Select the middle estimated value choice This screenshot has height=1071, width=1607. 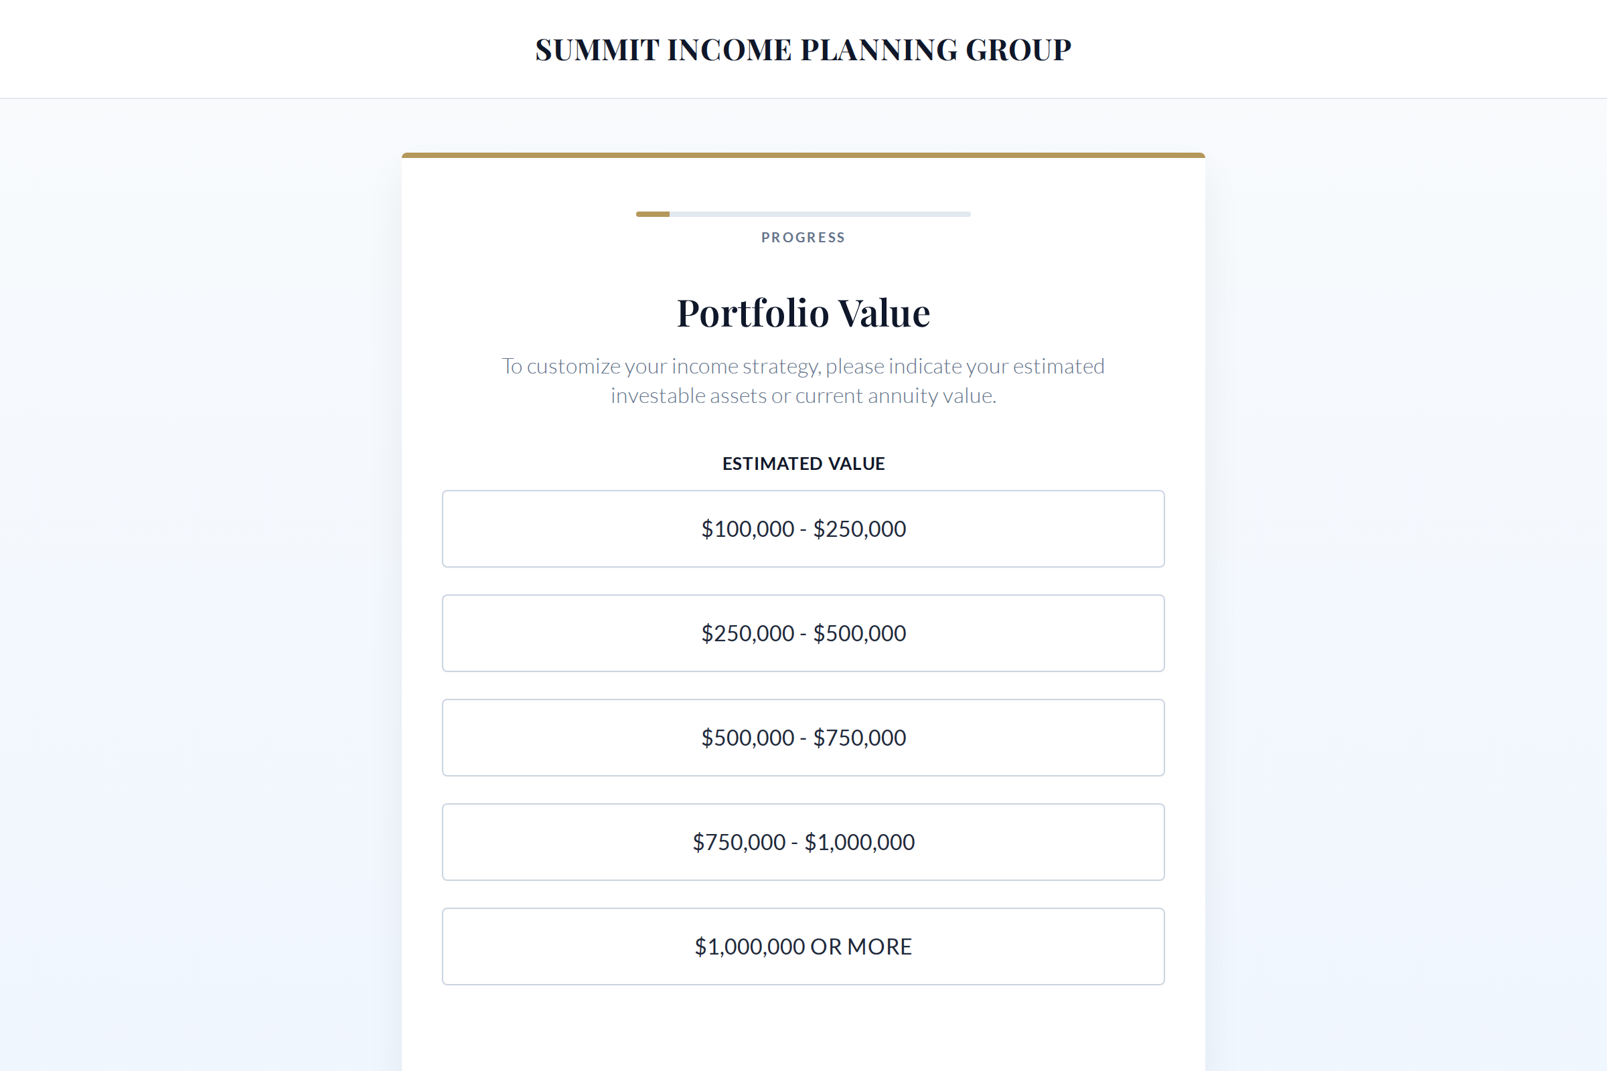coord(803,738)
